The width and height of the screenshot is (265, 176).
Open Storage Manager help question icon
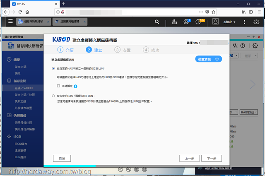[x=243, y=46]
